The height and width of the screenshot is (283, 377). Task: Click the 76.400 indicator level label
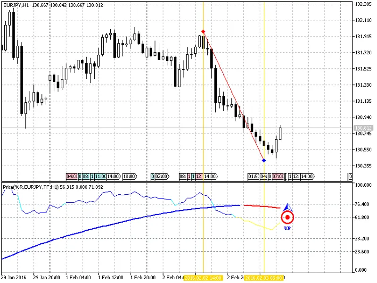point(362,204)
